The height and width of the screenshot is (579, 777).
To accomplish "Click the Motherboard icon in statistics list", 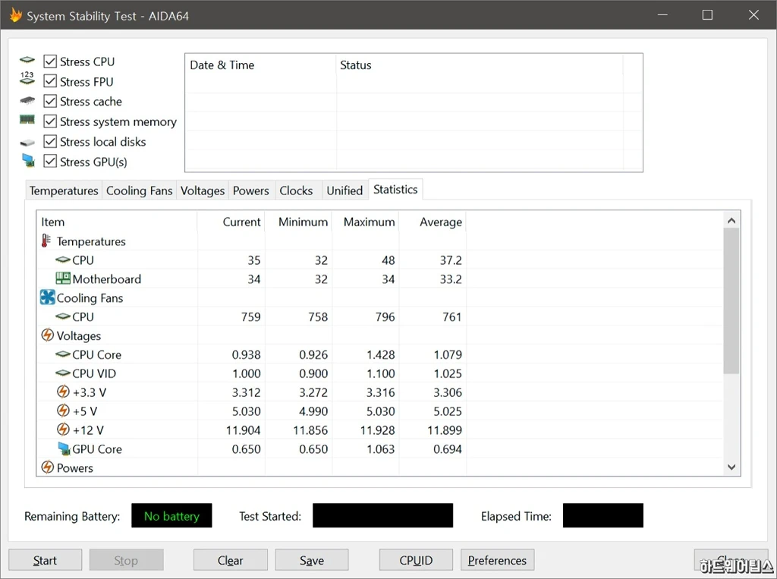I will (x=63, y=278).
